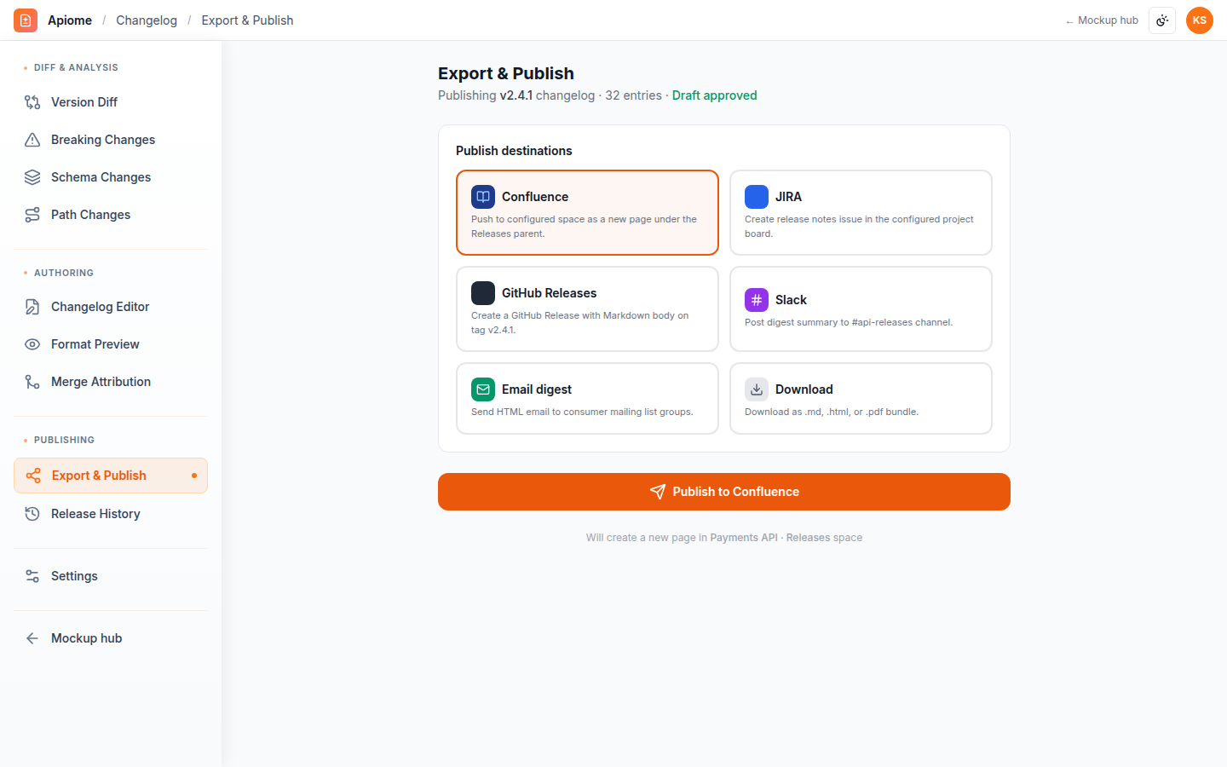The image size is (1227, 767).
Task: Click the Changelog Editor file icon
Action: [32, 307]
